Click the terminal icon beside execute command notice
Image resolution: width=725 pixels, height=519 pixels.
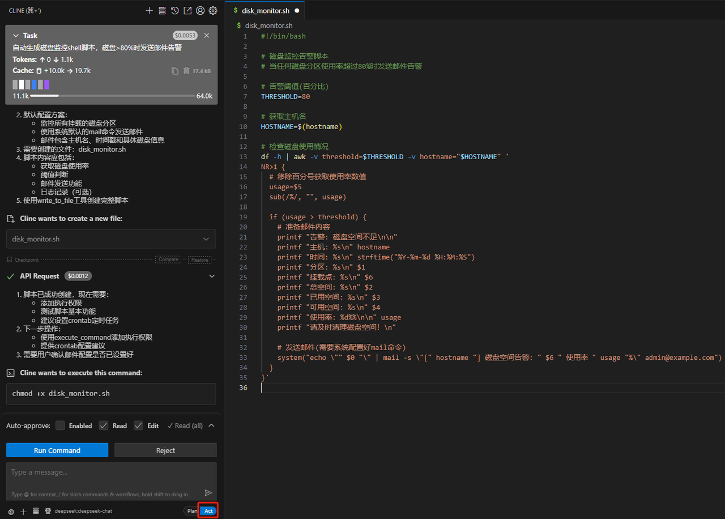pos(10,373)
